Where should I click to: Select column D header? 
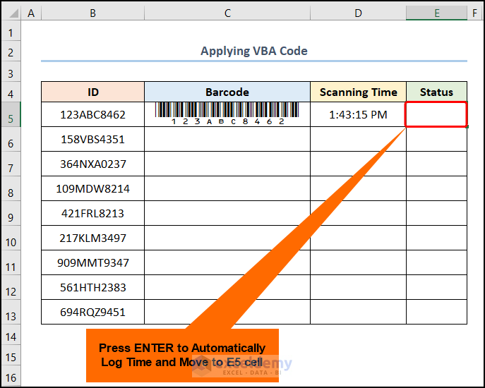(358, 13)
